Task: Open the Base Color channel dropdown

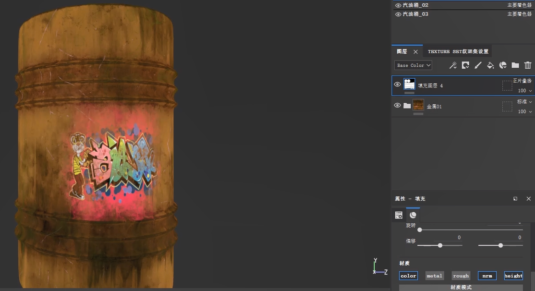Action: (413, 65)
